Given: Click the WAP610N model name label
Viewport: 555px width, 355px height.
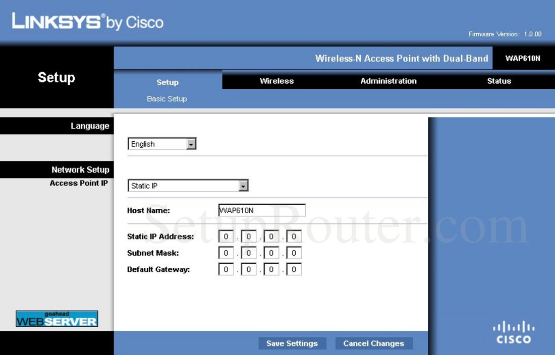Looking at the screenshot, I should tap(523, 58).
